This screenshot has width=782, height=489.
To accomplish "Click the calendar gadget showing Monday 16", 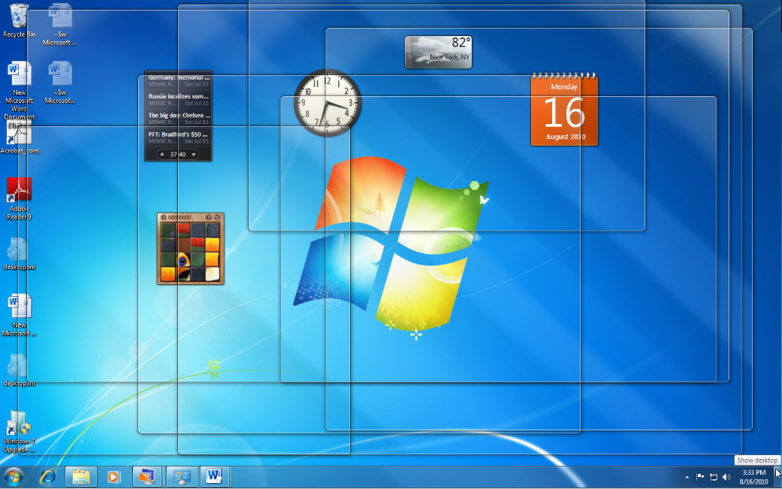I will click(x=564, y=110).
